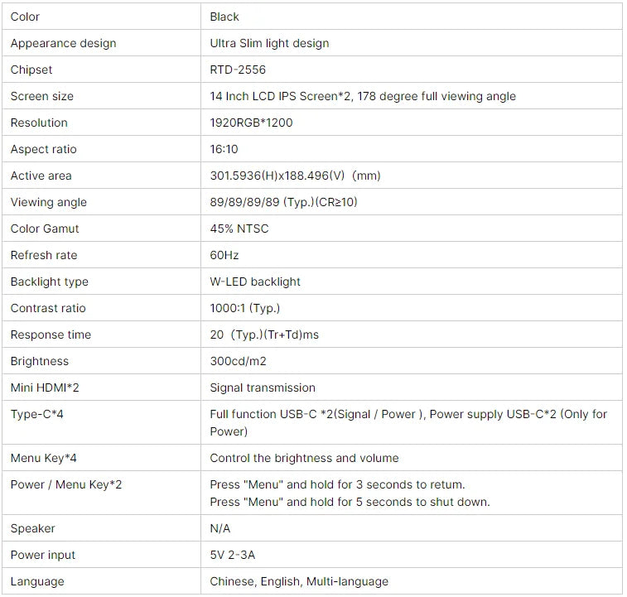Click the aspect ratio value "16:10"
The width and height of the screenshot is (627, 597).
224,149
